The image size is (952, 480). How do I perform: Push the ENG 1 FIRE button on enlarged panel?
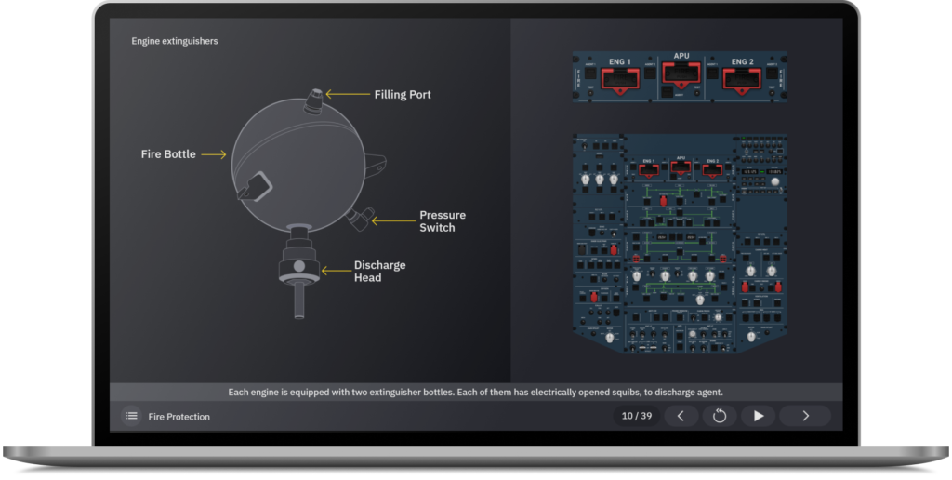pyautogui.click(x=620, y=80)
